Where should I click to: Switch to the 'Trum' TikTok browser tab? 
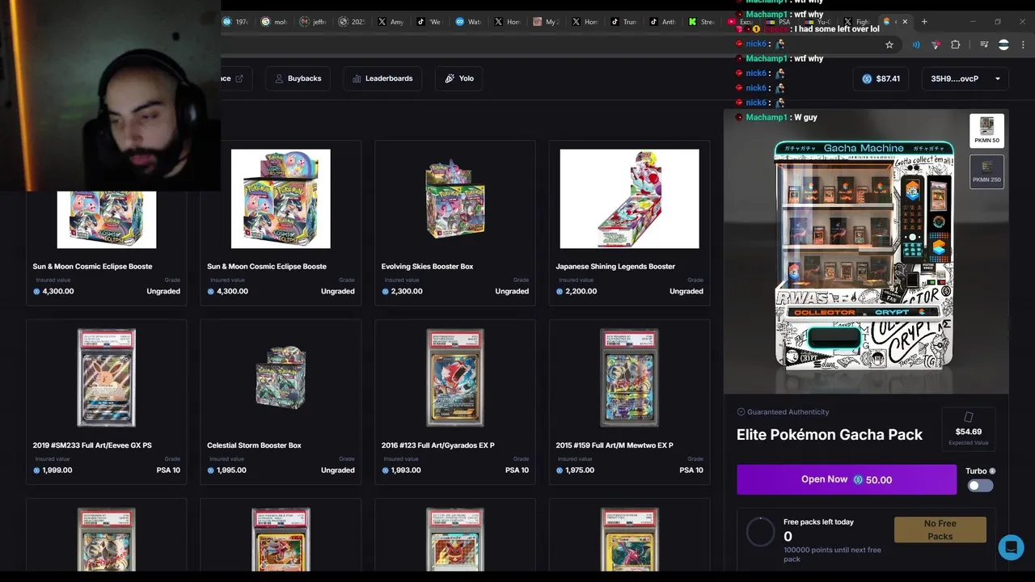(624, 22)
